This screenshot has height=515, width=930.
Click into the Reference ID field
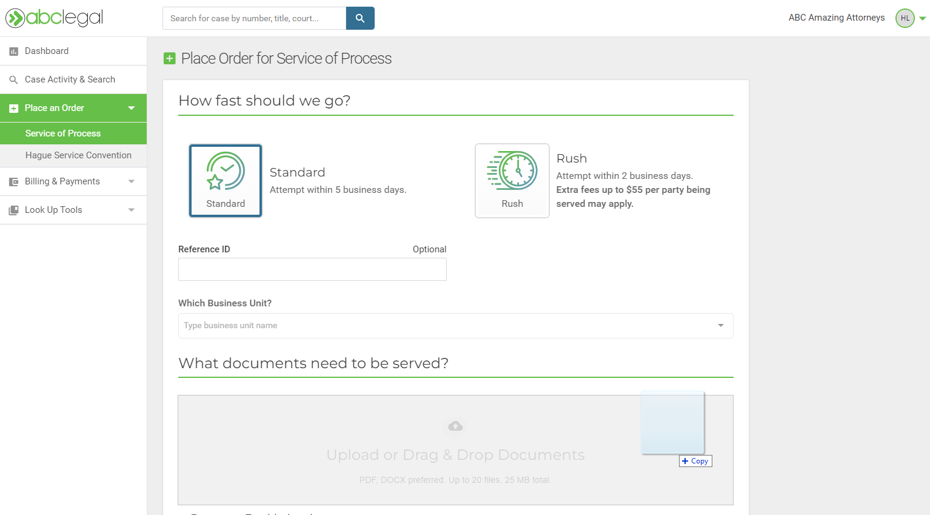pyautogui.click(x=312, y=269)
